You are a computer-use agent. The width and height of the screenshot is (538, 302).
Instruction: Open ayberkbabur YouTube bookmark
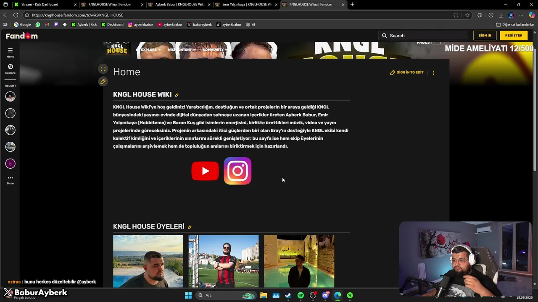click(x=170, y=25)
